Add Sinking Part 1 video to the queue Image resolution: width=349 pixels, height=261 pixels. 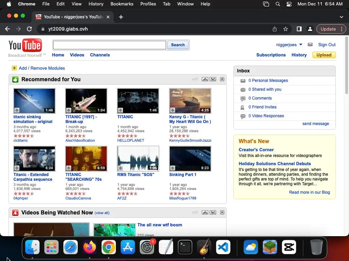click(172, 168)
